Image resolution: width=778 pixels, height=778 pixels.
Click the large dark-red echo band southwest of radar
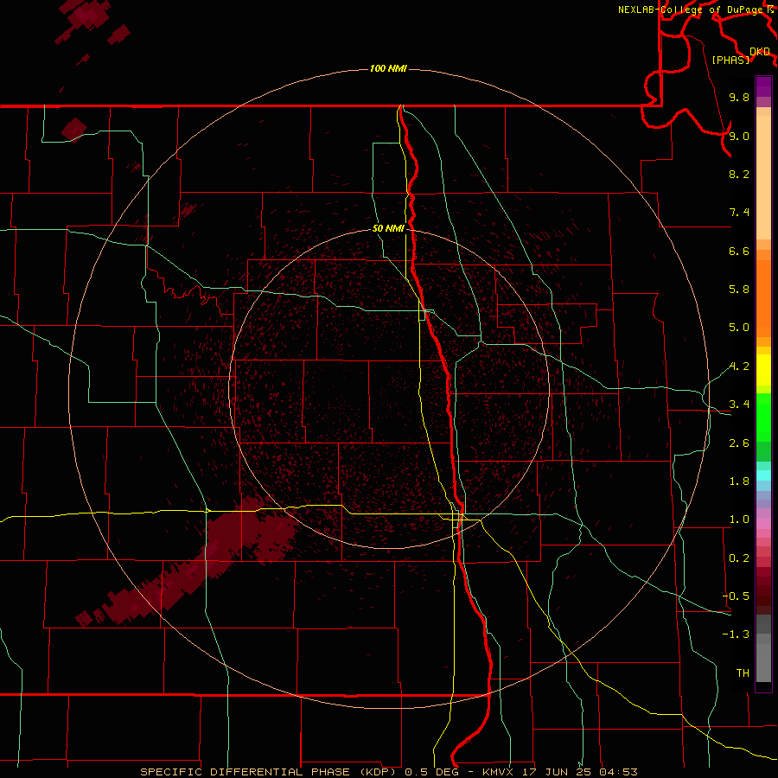coord(199,563)
